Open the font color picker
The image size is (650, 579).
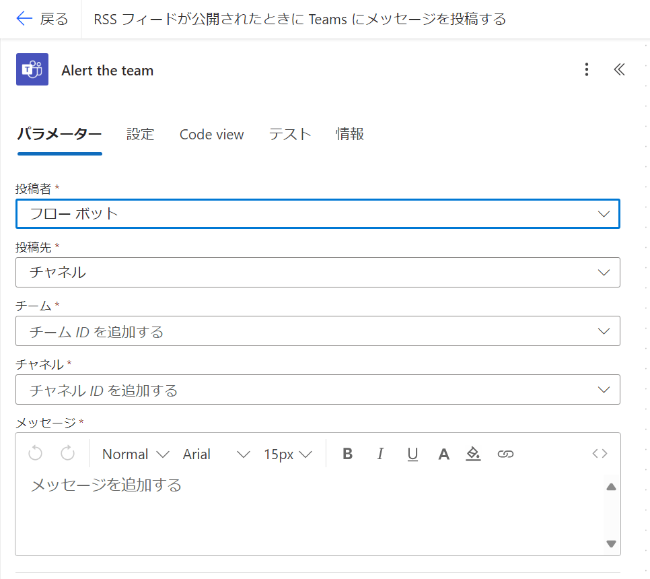[443, 454]
